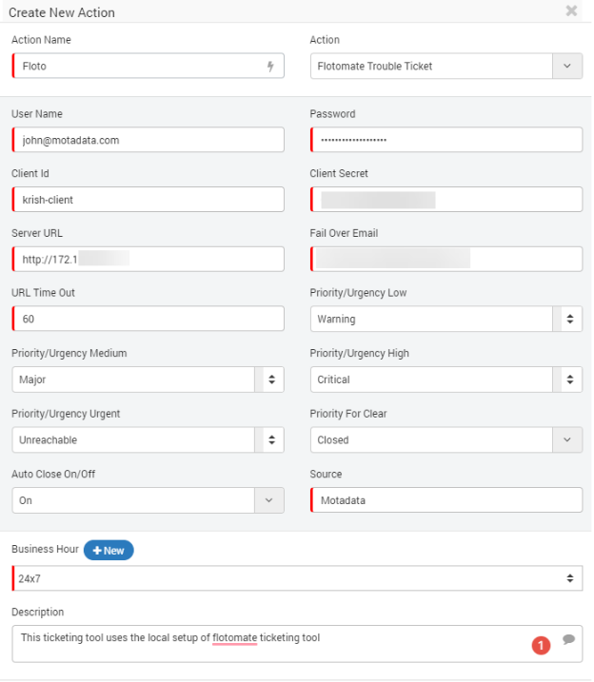Click the Description text area
The width and height of the screenshot is (594, 682).
297,644
